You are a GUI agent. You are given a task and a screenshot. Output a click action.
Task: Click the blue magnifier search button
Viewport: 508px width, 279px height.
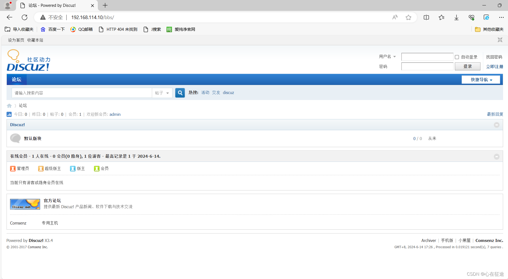(x=180, y=93)
